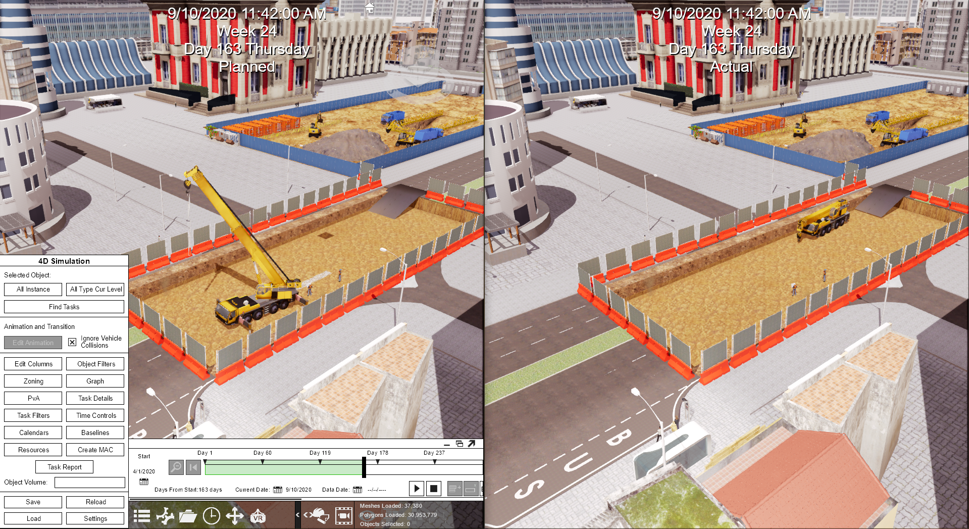Play the simulation timeline
Viewport: 969px width, 529px height.
pyautogui.click(x=417, y=489)
